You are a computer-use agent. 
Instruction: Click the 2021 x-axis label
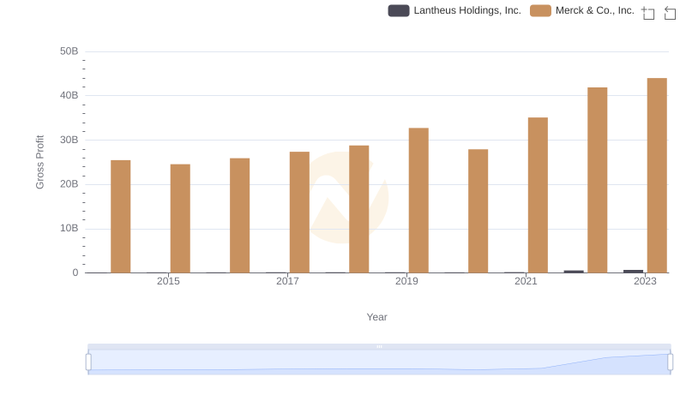coord(526,281)
